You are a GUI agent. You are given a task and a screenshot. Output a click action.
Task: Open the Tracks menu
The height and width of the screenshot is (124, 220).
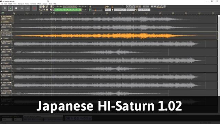[27, 4]
